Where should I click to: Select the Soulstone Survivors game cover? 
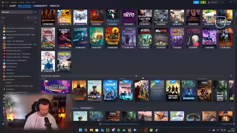(x=209, y=38)
